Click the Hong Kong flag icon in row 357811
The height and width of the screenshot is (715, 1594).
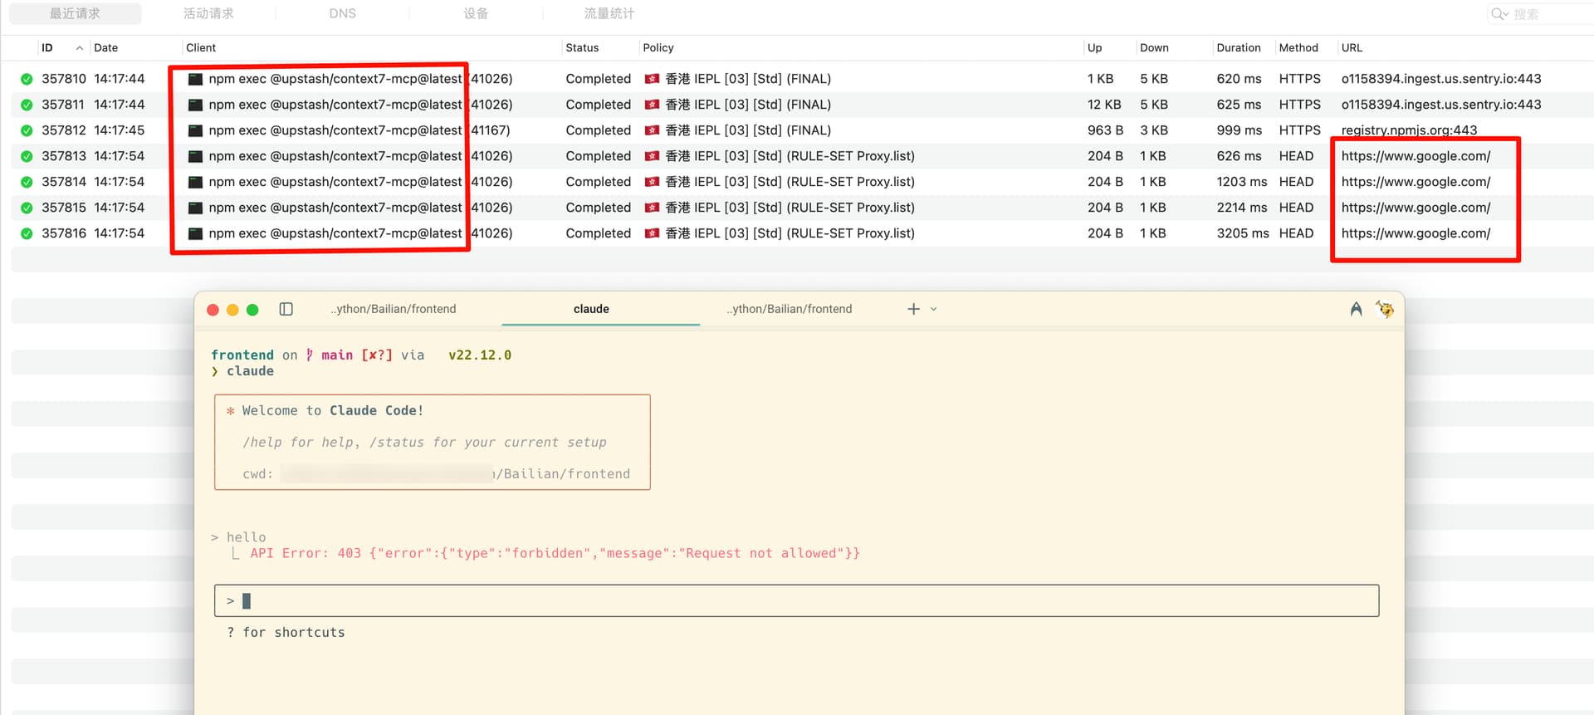[x=652, y=105]
